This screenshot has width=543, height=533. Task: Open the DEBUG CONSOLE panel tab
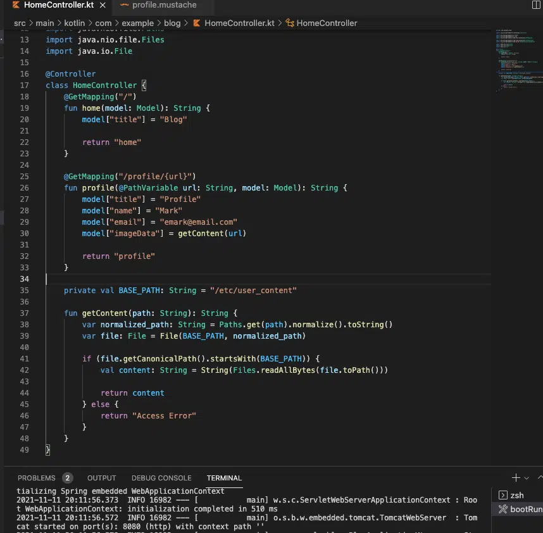[161, 478]
